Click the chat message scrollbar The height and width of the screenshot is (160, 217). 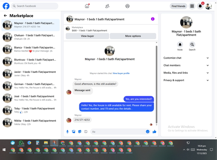(156, 85)
